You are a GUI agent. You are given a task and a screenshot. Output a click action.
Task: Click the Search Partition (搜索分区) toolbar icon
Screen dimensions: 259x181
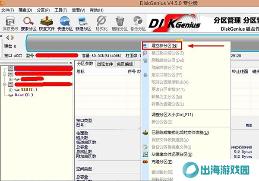click(28, 23)
